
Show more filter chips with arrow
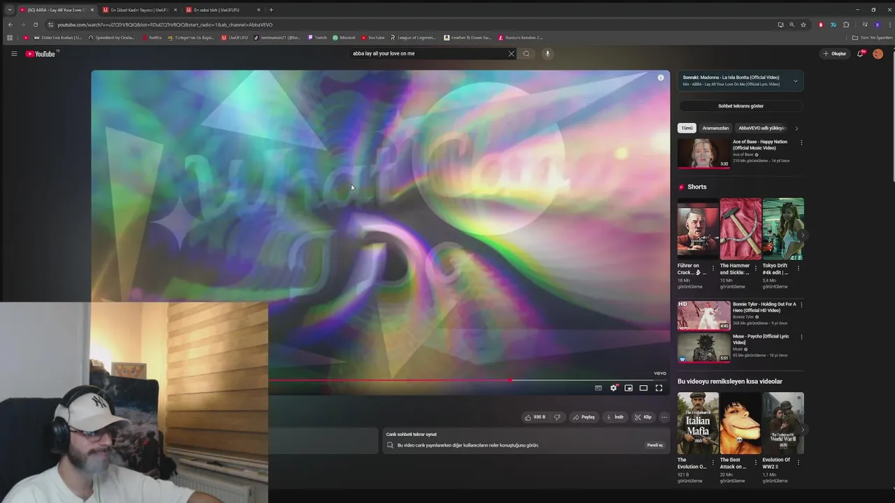click(x=796, y=128)
